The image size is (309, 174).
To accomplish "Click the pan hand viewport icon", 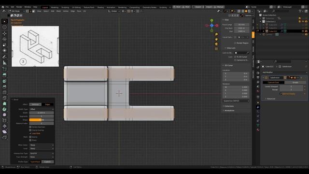I will point(216,39).
